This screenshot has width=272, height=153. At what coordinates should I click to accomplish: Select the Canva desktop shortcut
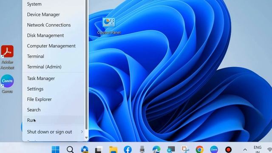tap(7, 84)
